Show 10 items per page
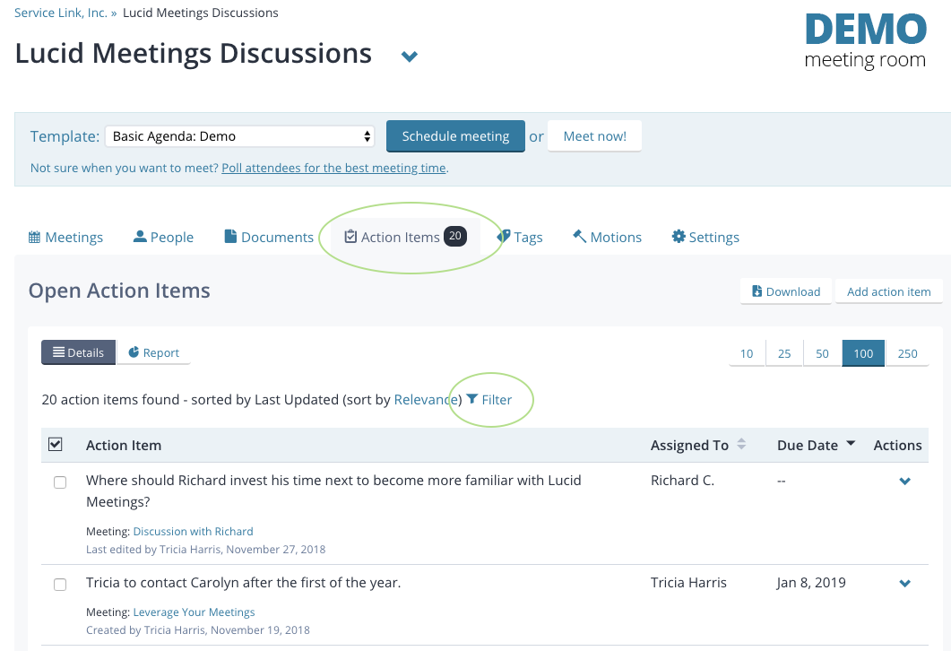951x651 pixels. 747,353
